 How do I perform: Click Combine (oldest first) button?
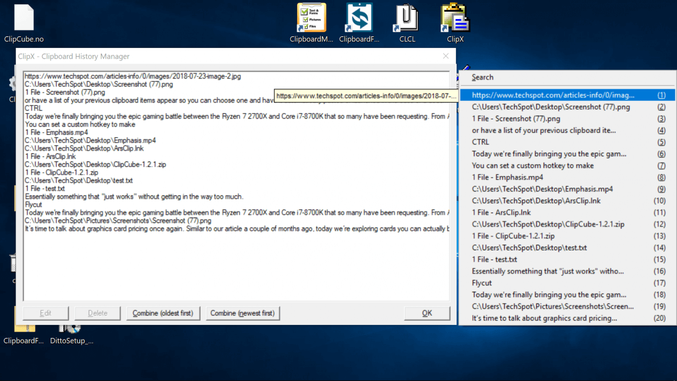click(x=162, y=313)
